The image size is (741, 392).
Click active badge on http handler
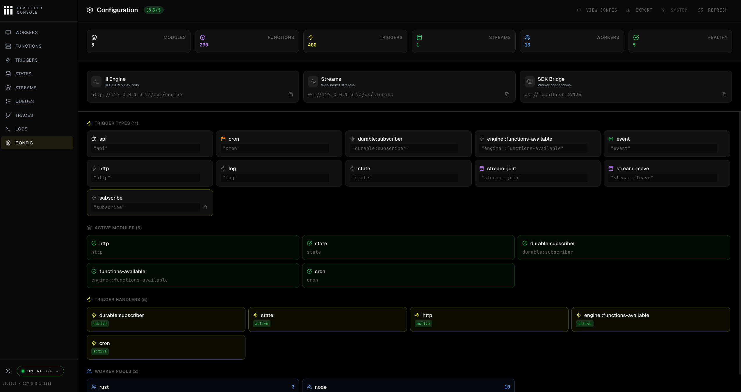(x=423, y=324)
